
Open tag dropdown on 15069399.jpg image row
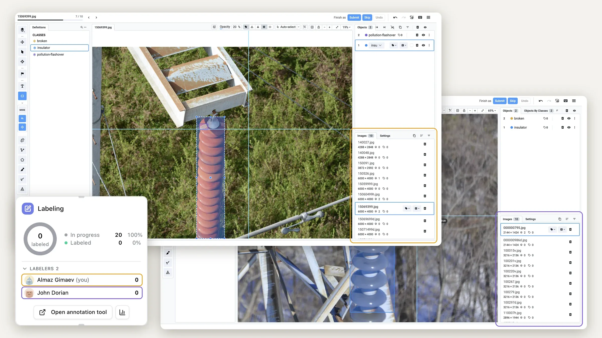[407, 208]
